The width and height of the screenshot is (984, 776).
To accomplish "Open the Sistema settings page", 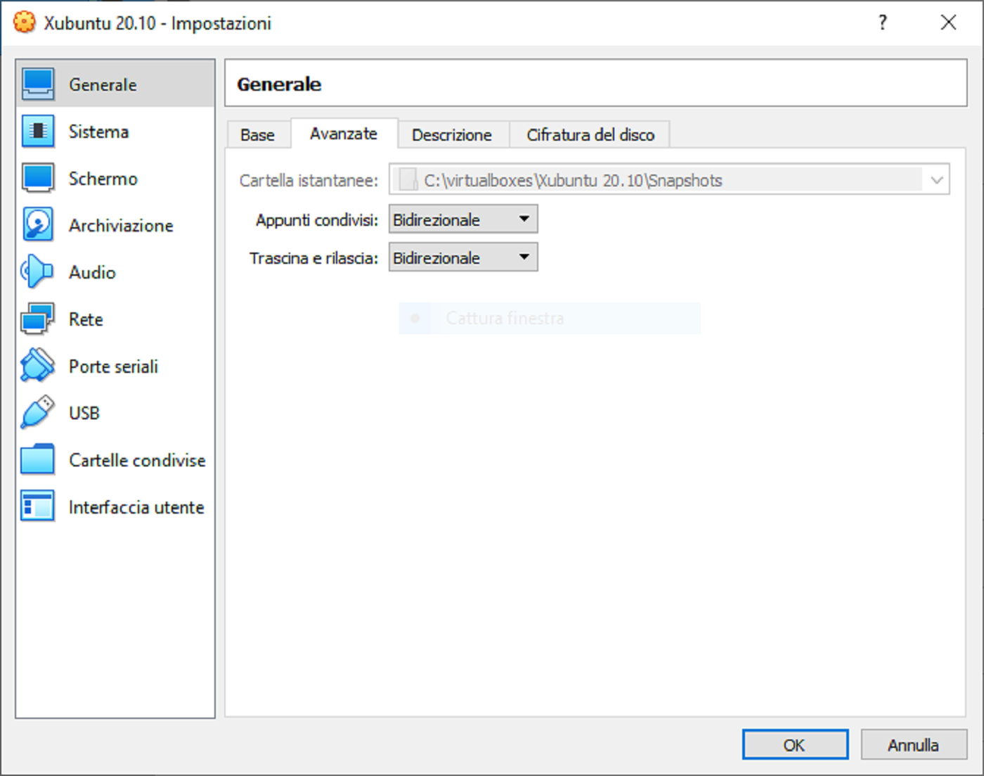I will (x=37, y=131).
